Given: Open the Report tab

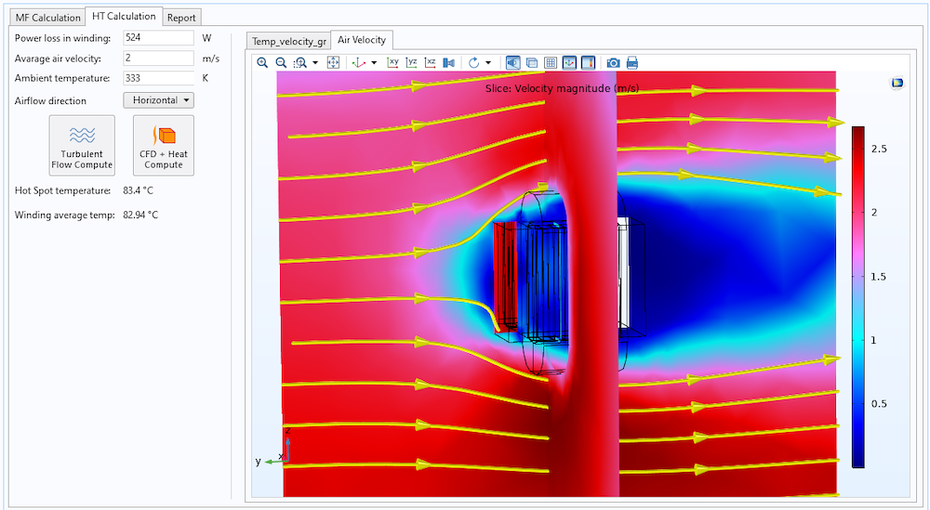Looking at the screenshot, I should click(181, 17).
